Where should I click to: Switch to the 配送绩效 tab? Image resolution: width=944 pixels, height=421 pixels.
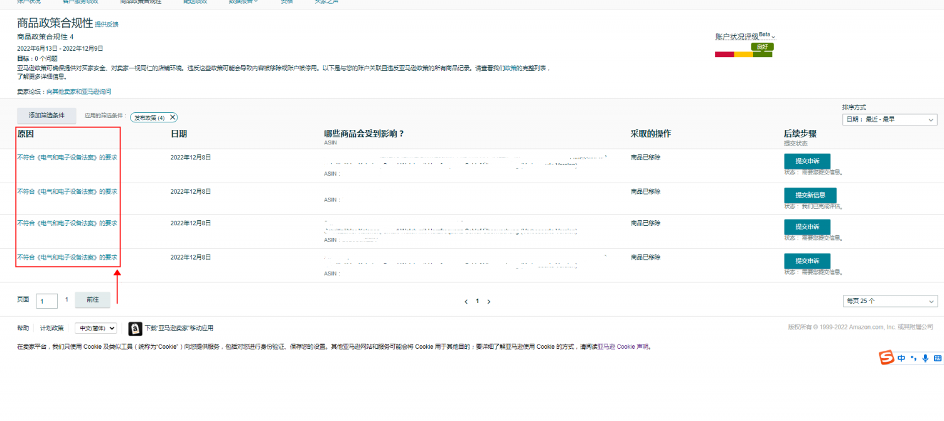195,2
